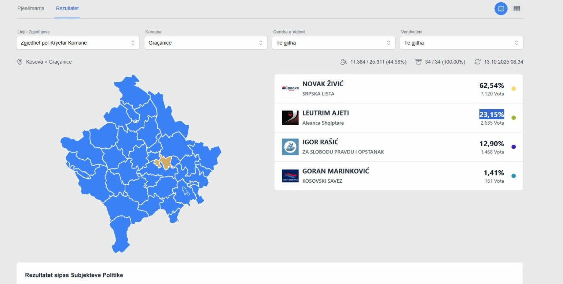Click the yellow dot for Novak Živić
563x284 pixels.
pos(514,89)
